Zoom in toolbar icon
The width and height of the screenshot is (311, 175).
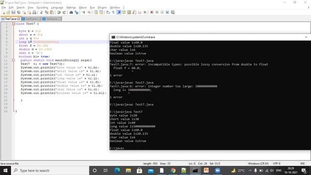(x=84, y=12)
